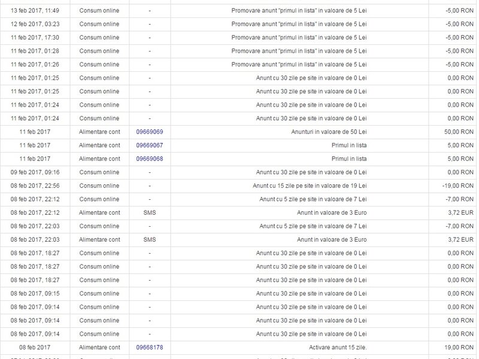Viewport: 479px width, 359px height.
Task: Click the 11 feb 2017, 01:26 date cell
Action: pos(35,65)
